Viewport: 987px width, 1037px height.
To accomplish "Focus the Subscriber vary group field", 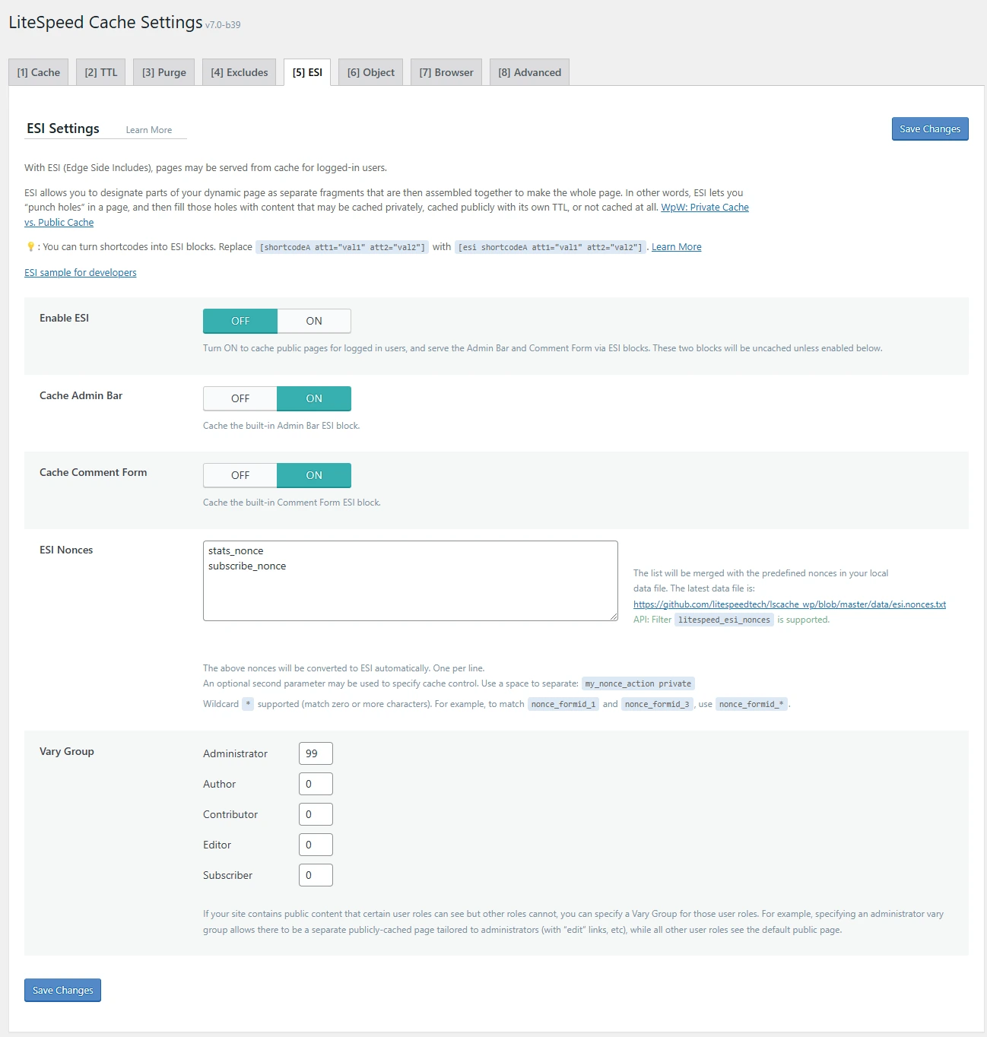I will pos(316,875).
